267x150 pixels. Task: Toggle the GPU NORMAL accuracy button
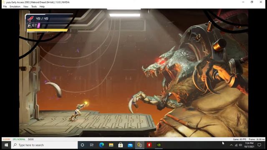(x=19, y=139)
